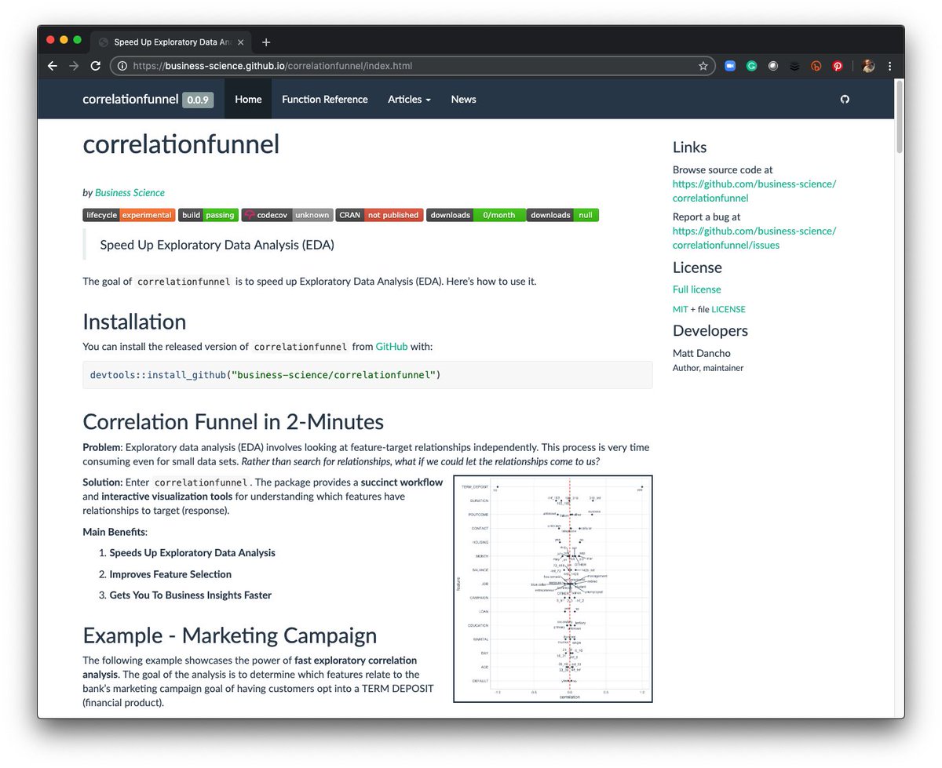
Task: Click the downloads null badge
Action: click(x=563, y=215)
